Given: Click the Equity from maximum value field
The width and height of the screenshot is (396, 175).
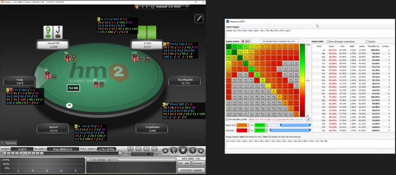Looking at the screenshot, I should (x=260, y=125).
